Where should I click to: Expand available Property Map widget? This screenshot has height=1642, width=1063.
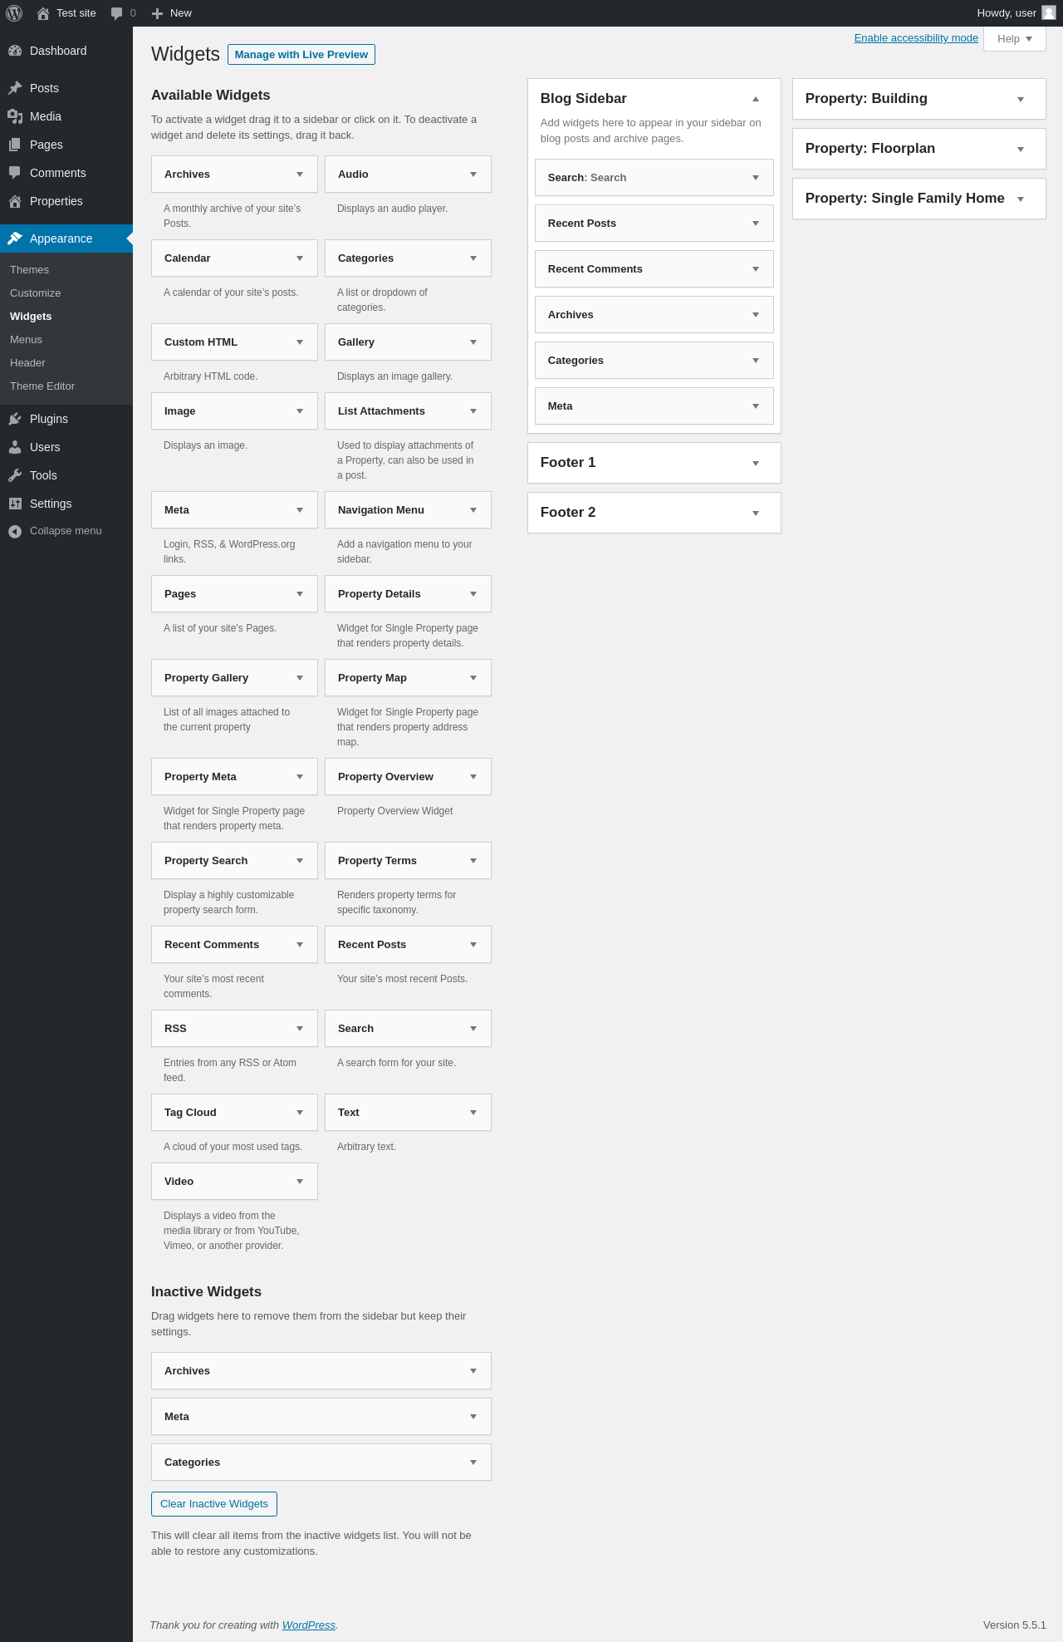tap(473, 678)
